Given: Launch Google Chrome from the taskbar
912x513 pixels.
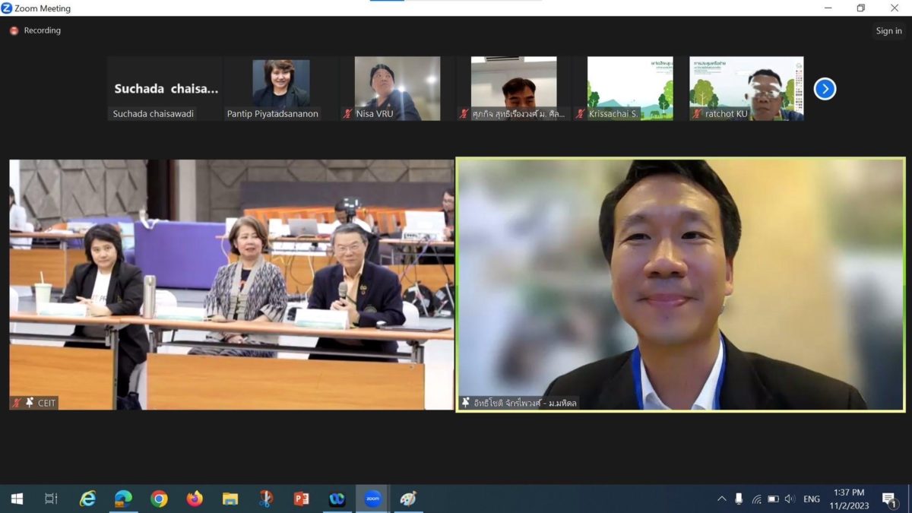Looking at the screenshot, I should [x=159, y=499].
